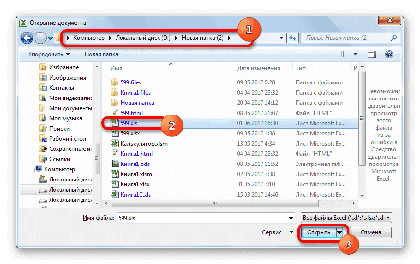Select Избранное in the navigation tree
This screenshot has height=264, width=420.
[64, 67]
